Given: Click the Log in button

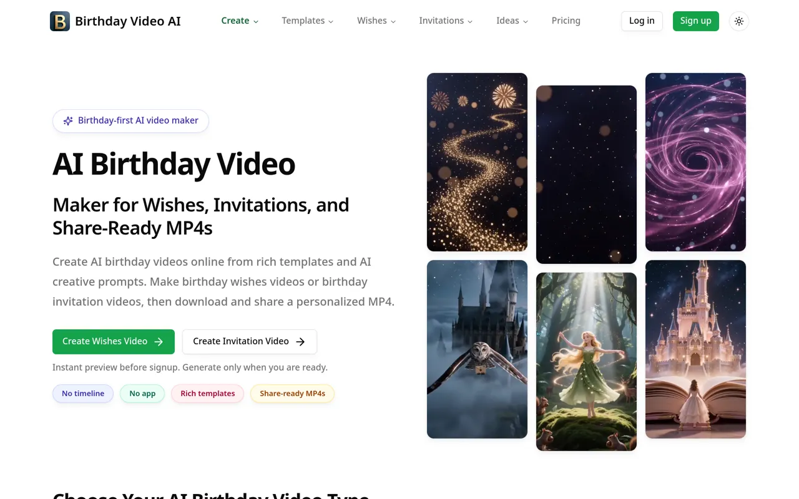Looking at the screenshot, I should point(642,21).
